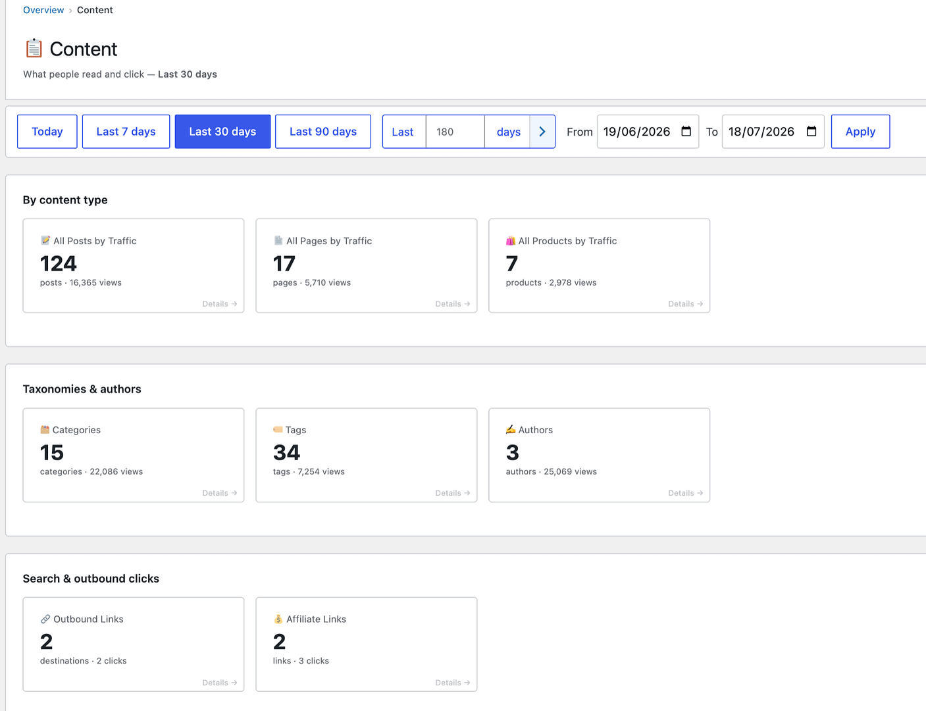Click the pencil icon on All Posts card
Image resolution: width=926 pixels, height=711 pixels.
[x=45, y=240]
